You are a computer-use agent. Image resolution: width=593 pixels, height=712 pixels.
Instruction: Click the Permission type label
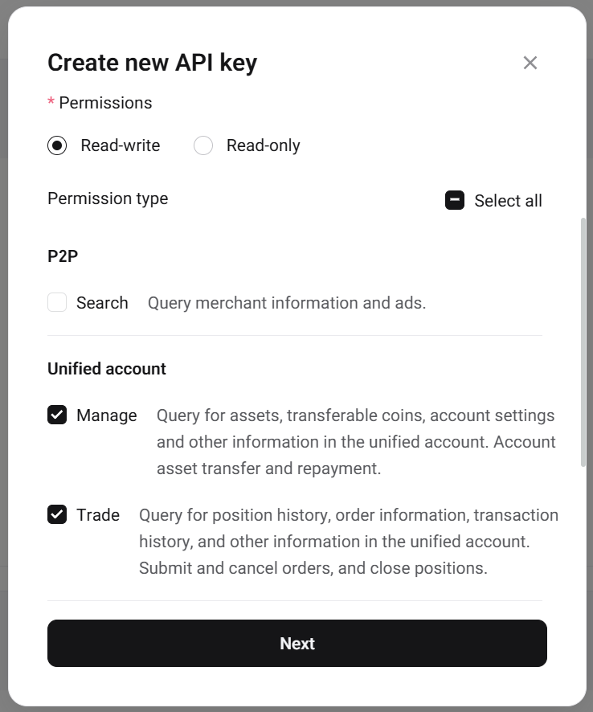[x=108, y=198]
